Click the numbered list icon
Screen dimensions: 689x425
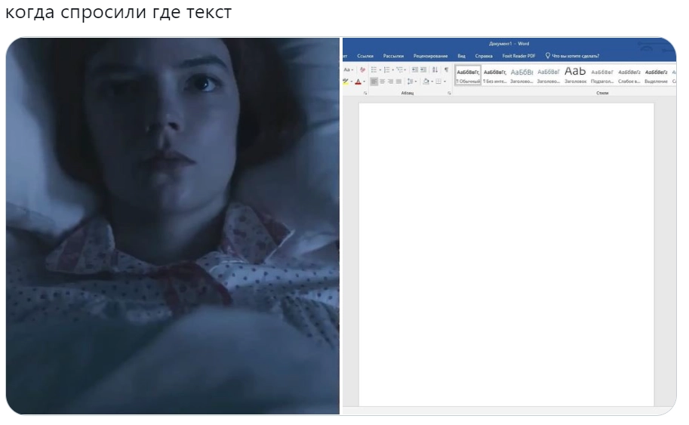387,69
